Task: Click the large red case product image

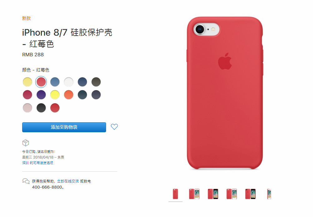Action: pyautogui.click(x=225, y=93)
